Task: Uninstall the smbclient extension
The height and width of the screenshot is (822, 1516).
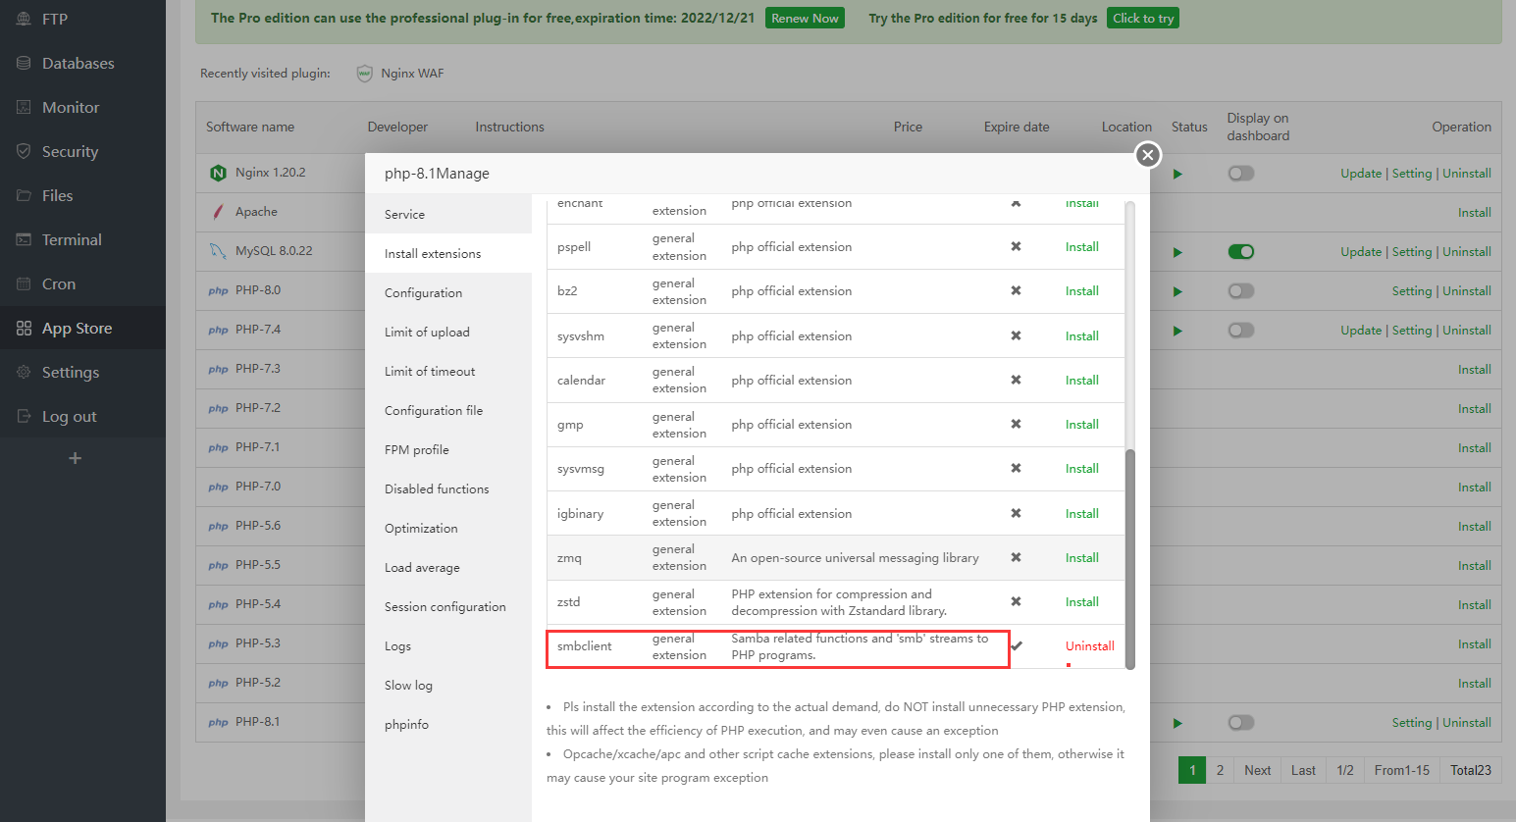Action: click(x=1089, y=646)
